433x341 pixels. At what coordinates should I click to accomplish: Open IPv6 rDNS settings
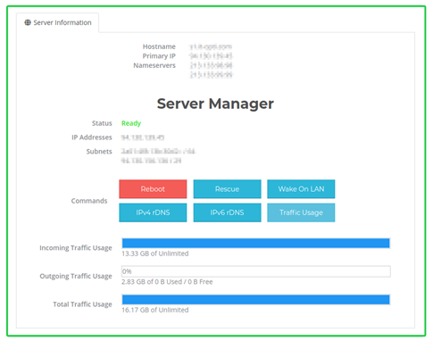[x=227, y=212]
